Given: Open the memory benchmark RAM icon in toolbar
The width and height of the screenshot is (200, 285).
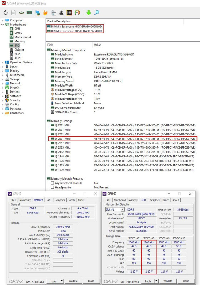Looking at the screenshot, I should tap(29, 12).
